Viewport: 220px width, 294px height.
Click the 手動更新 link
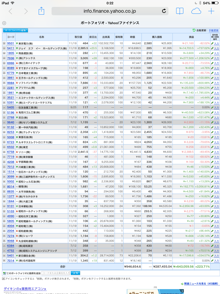(214, 30)
